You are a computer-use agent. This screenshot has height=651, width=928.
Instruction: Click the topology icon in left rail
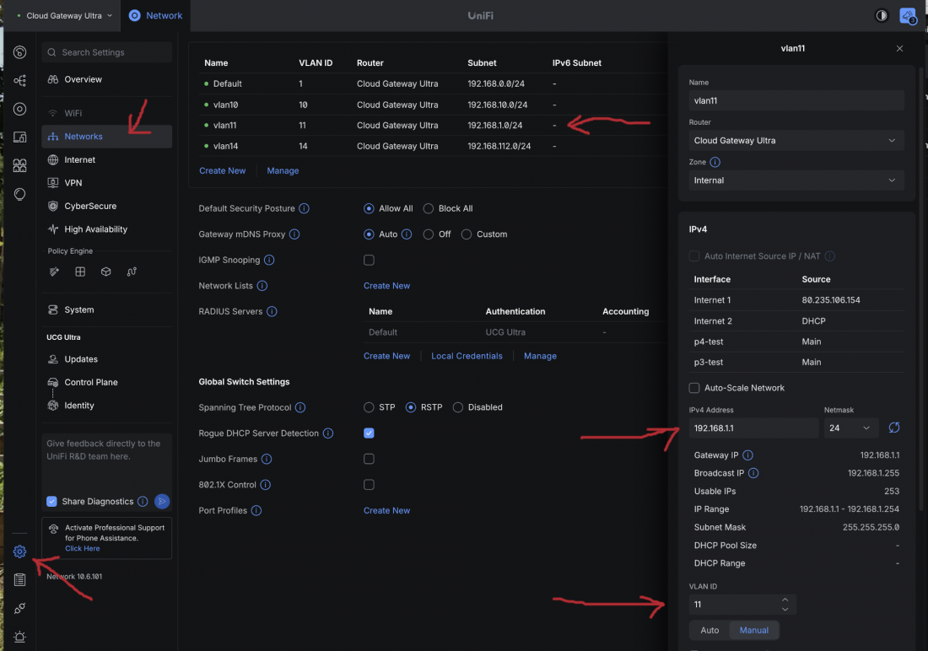(x=19, y=80)
